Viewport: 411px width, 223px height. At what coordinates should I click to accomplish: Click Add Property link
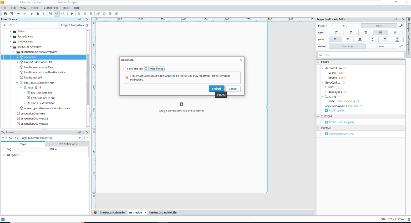[x=336, y=110]
